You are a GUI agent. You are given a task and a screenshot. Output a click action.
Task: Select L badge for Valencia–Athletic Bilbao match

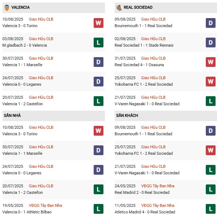pyautogui.click(x=98, y=208)
